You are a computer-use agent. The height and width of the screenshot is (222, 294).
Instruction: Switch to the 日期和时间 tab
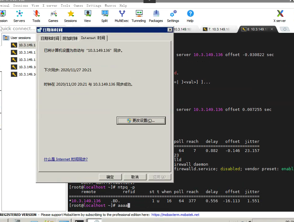[x=50, y=38]
